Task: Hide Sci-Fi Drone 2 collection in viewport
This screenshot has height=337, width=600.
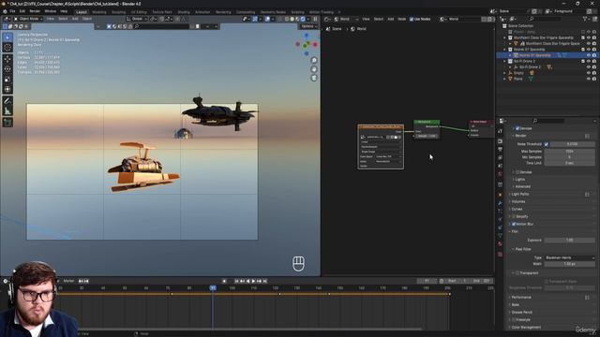Action: [x=589, y=61]
